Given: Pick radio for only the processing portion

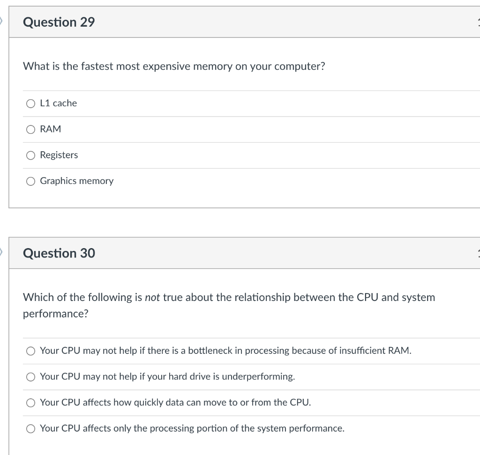Looking at the screenshot, I should pos(30,428).
